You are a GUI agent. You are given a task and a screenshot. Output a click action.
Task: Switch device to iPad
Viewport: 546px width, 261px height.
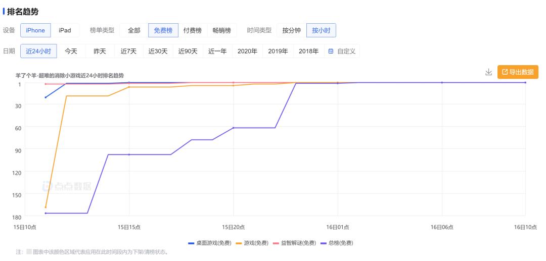tap(65, 30)
